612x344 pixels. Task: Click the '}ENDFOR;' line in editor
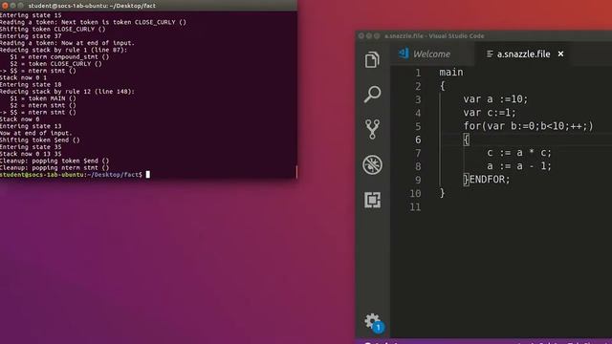[x=487, y=180]
